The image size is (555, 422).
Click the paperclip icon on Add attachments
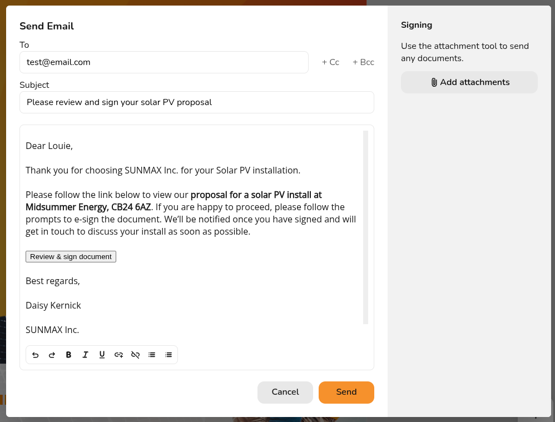click(x=434, y=82)
